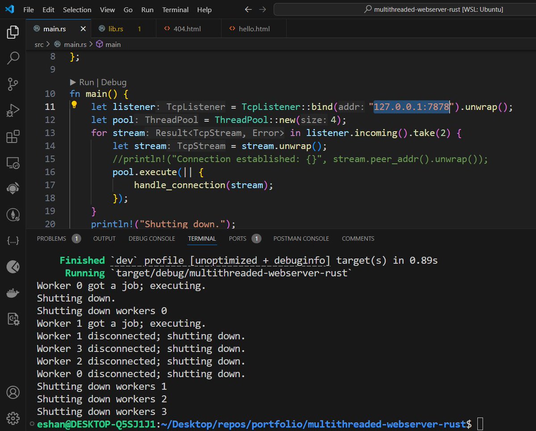Open the Docker extension icon
The height and width of the screenshot is (431, 536).
point(13,293)
